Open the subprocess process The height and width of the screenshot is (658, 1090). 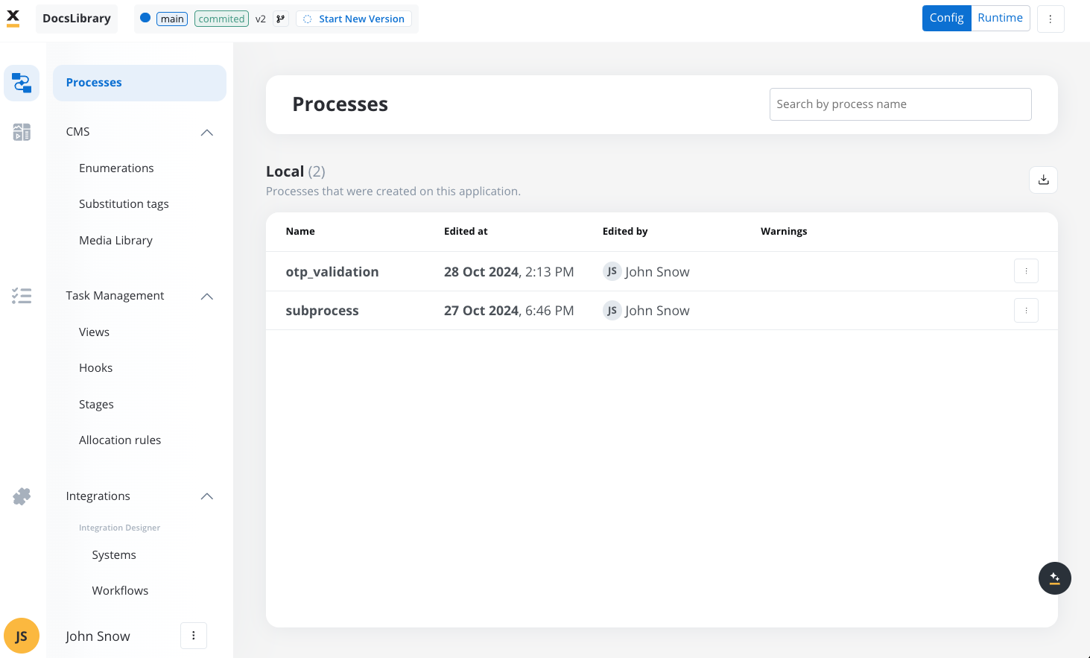click(322, 311)
